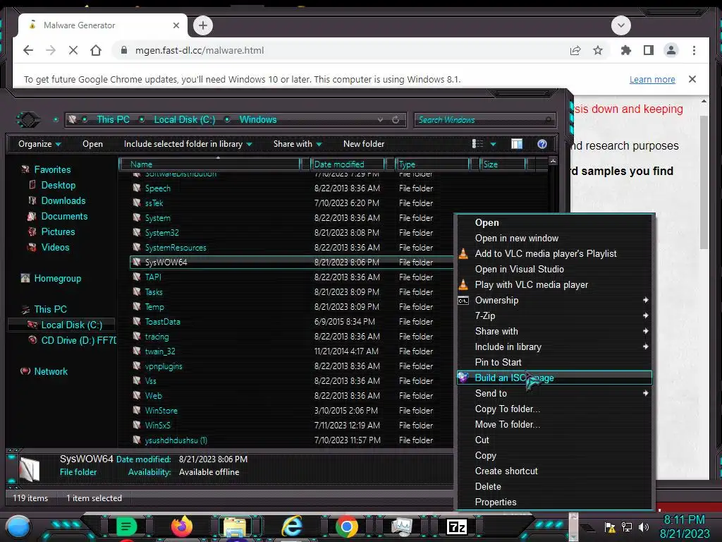This screenshot has height=542, width=722.
Task: Expand the 7-Zip submenu
Action: pyautogui.click(x=555, y=315)
